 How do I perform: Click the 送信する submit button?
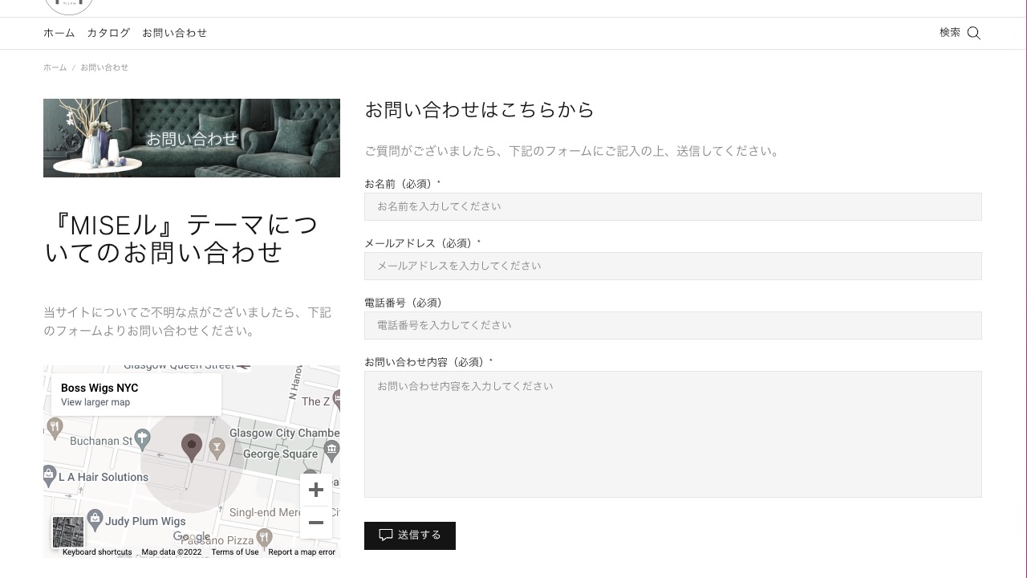pyautogui.click(x=410, y=535)
